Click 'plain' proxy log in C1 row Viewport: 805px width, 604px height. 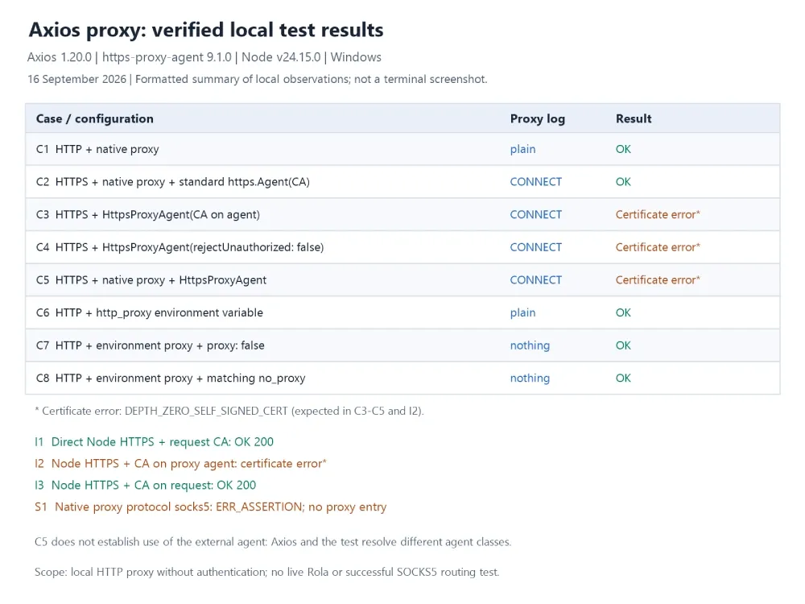pos(522,149)
